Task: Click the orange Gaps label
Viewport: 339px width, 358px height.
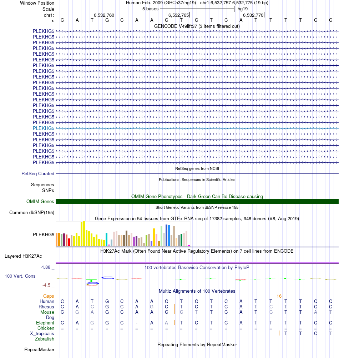Action: (x=49, y=296)
